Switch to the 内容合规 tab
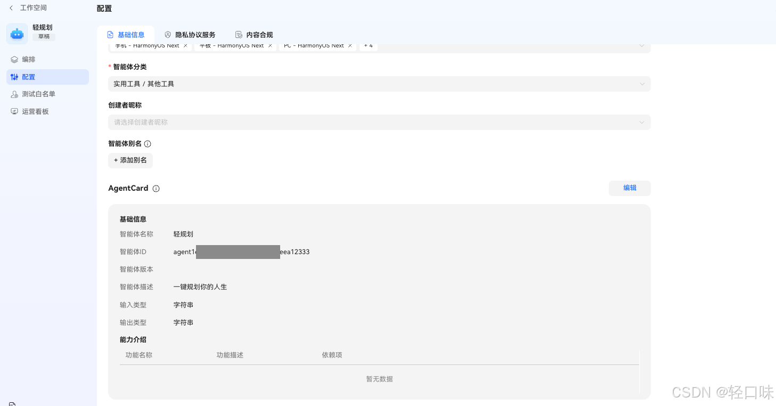 click(254, 35)
